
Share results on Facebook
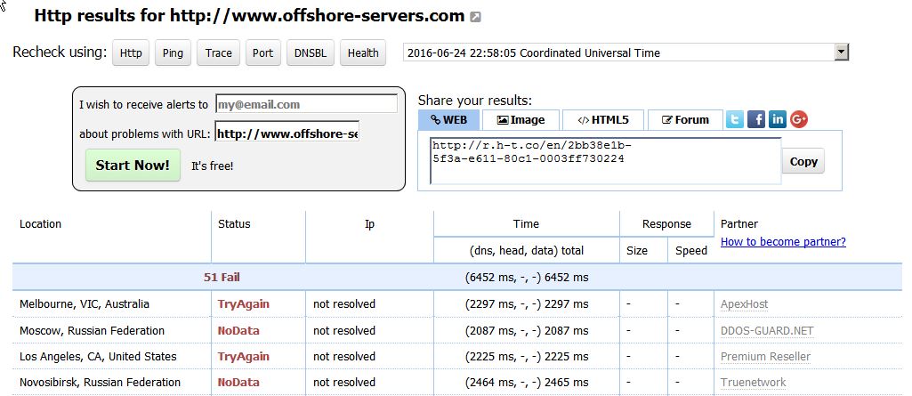pos(756,120)
